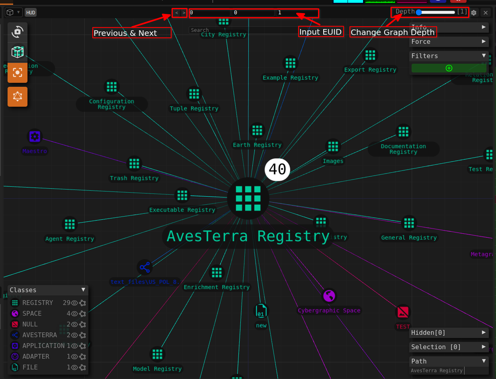Select the Agent Registry node icon
This screenshot has height=379, width=496.
point(70,224)
